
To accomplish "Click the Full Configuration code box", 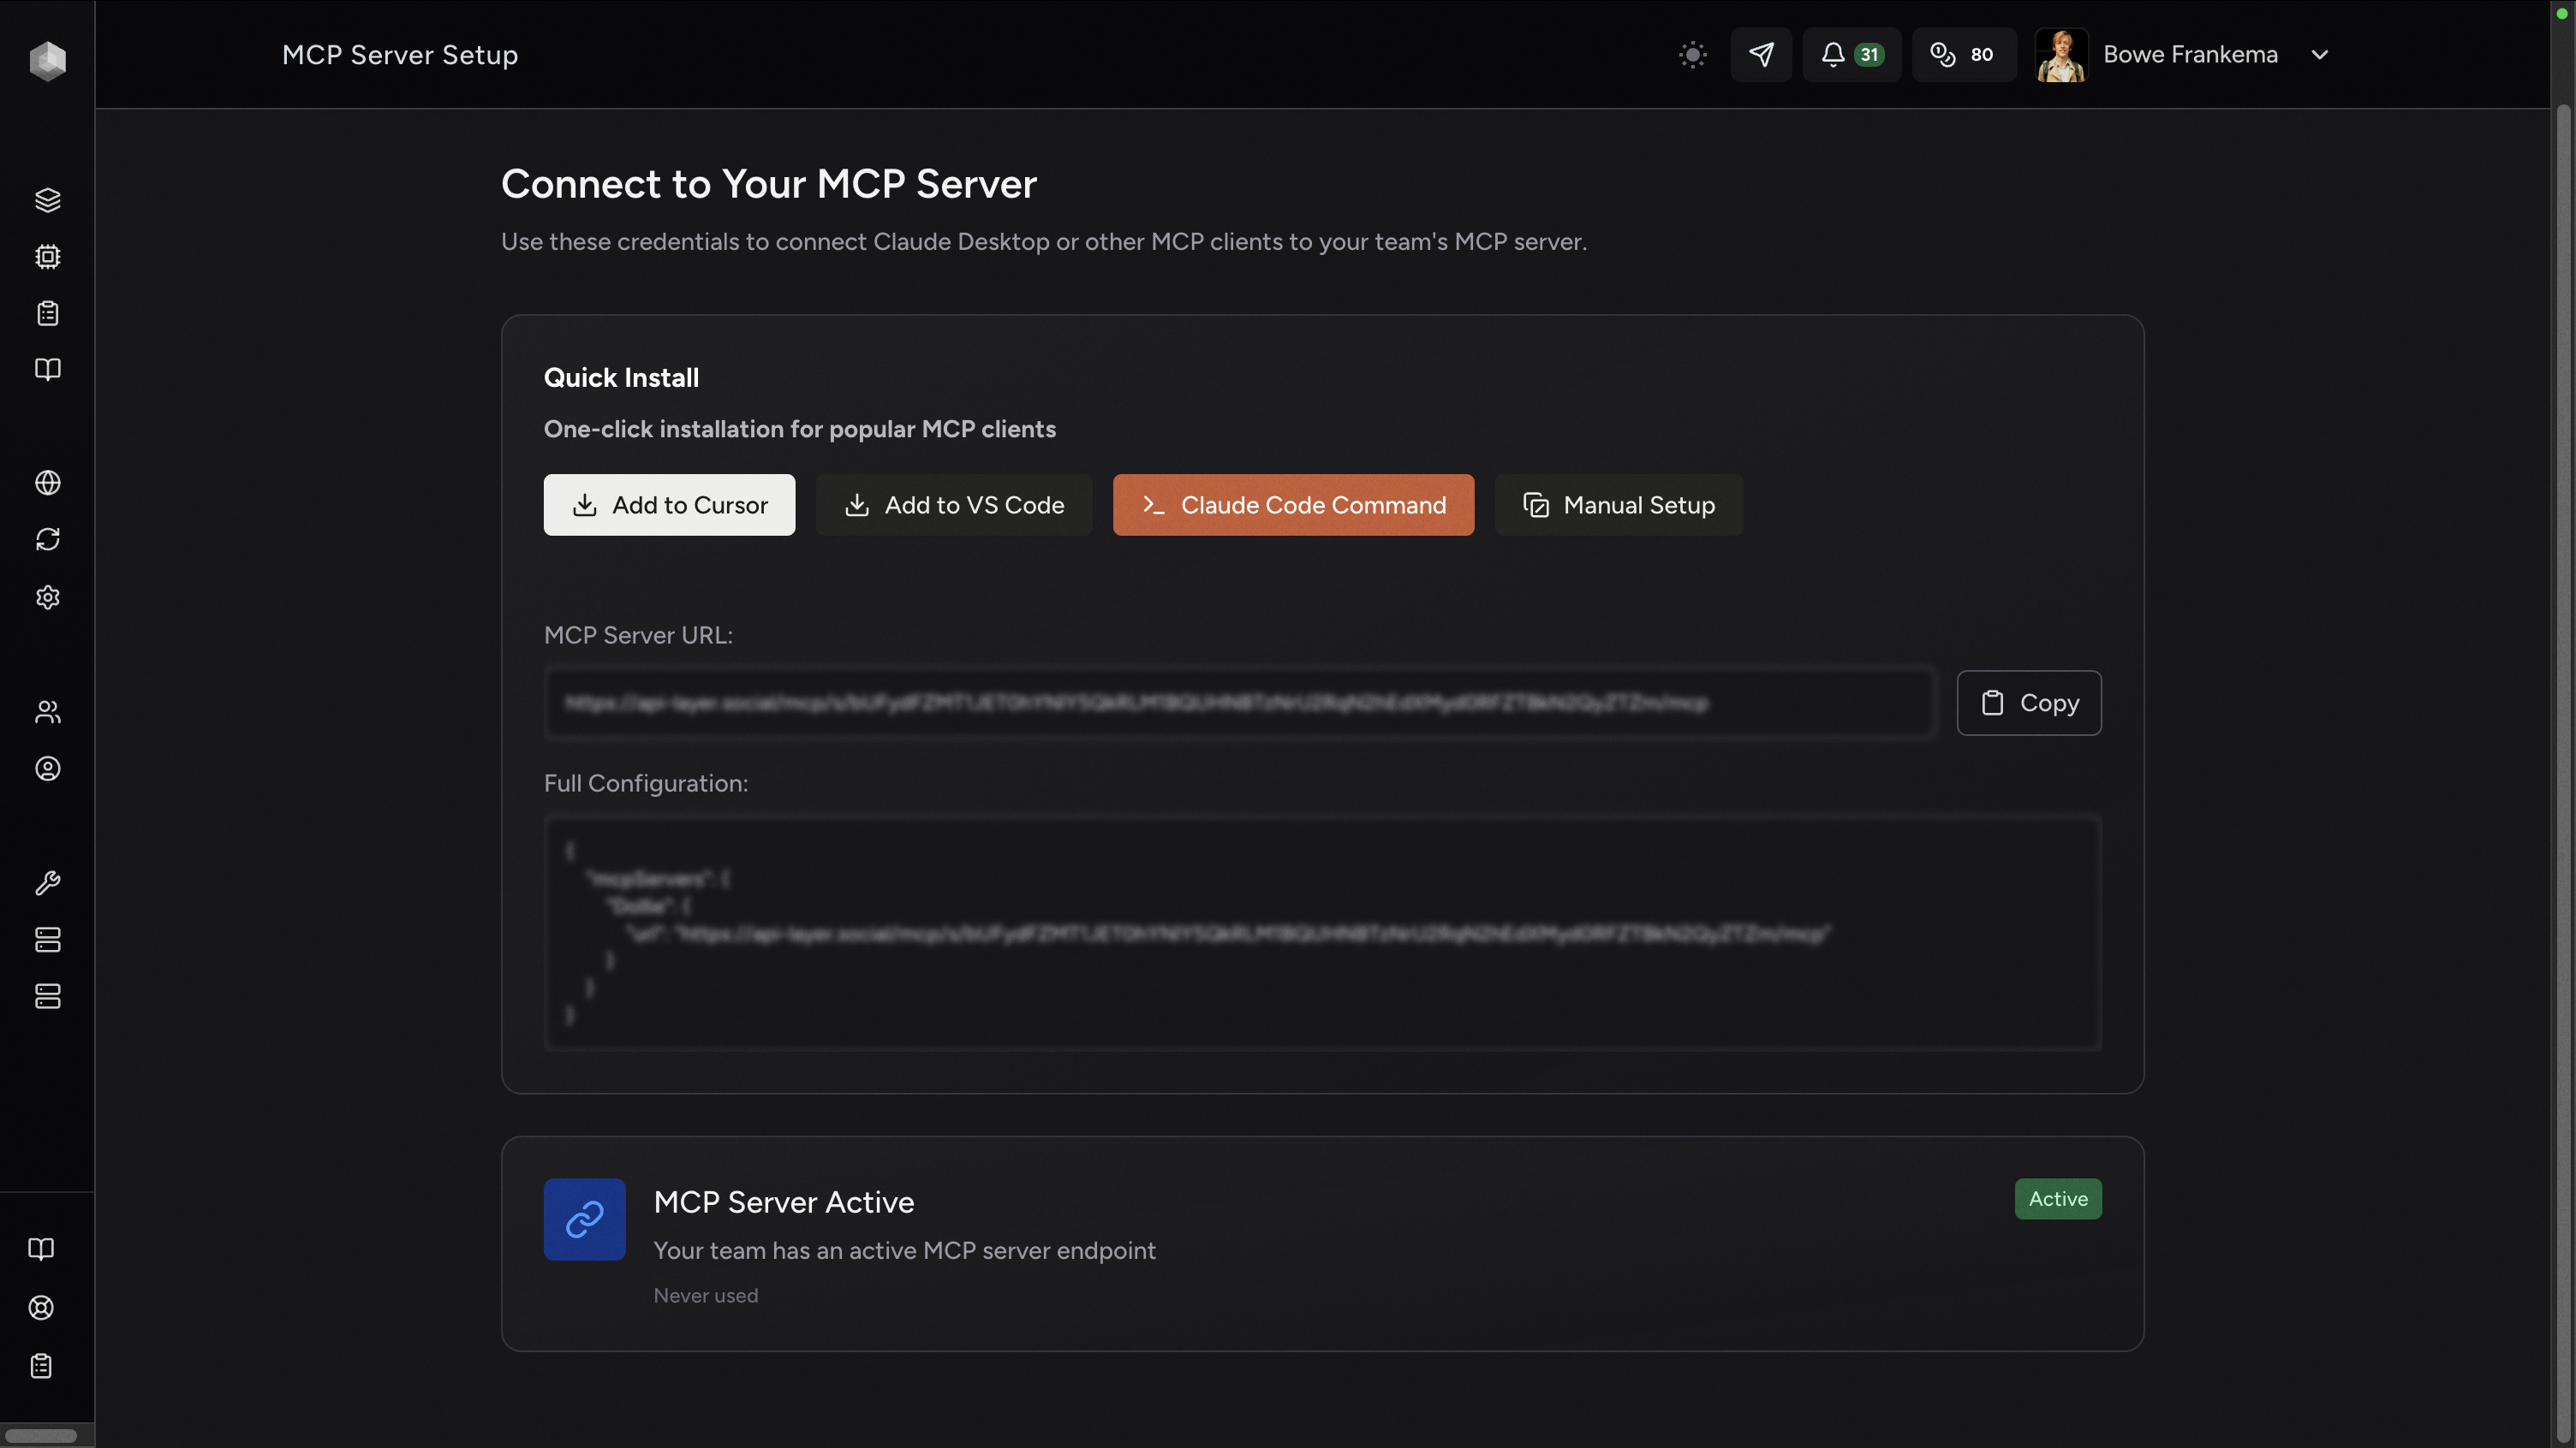I will click(1322, 931).
